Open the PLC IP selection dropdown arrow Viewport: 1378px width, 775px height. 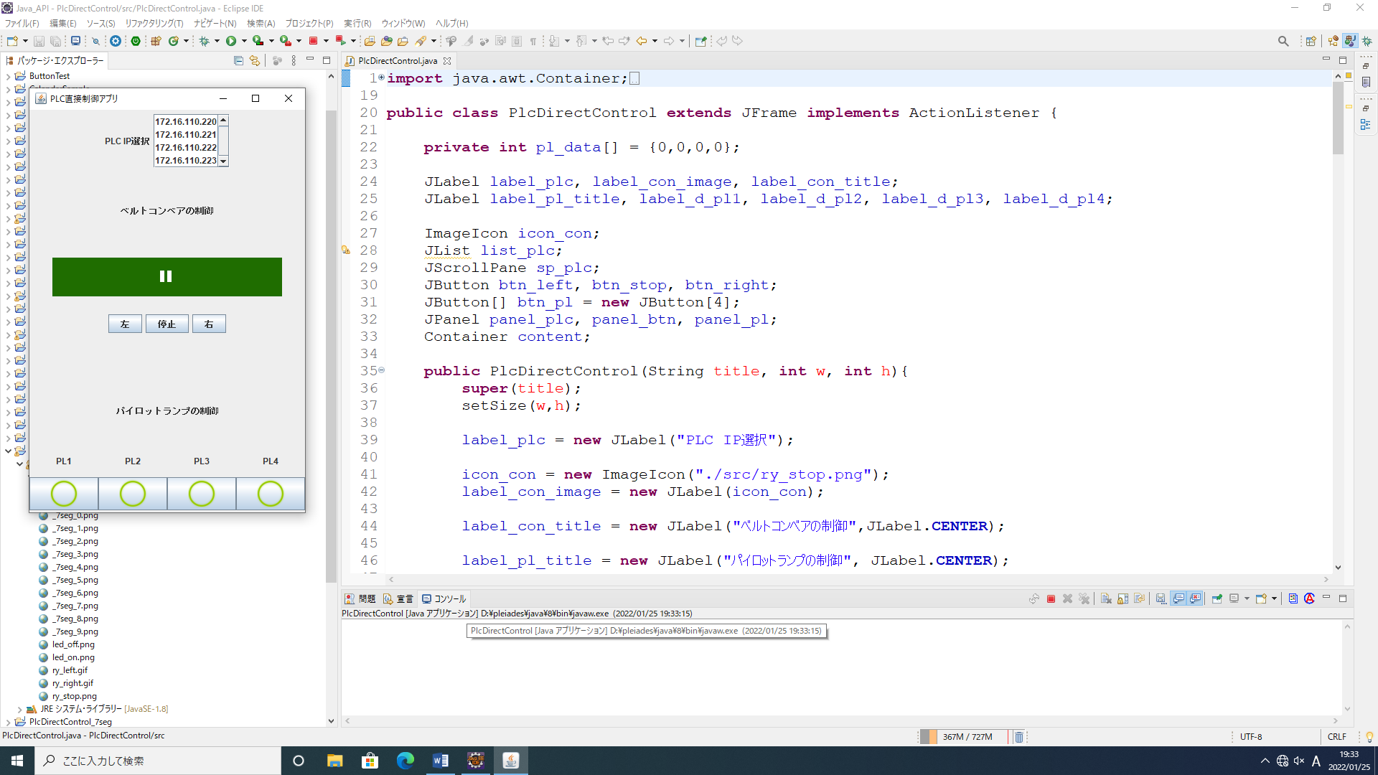[x=223, y=161]
